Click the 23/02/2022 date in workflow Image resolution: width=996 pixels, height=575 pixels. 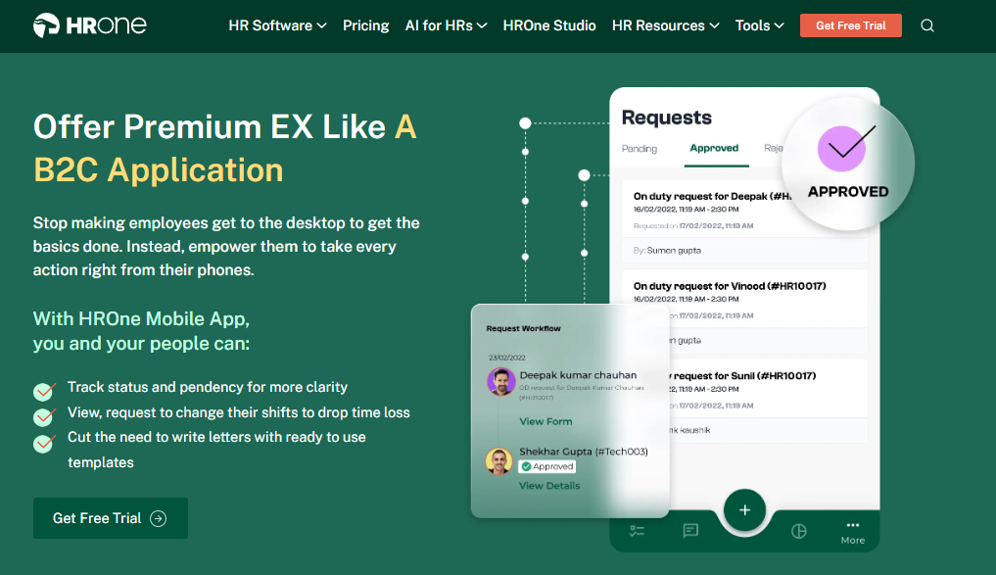[x=507, y=358]
